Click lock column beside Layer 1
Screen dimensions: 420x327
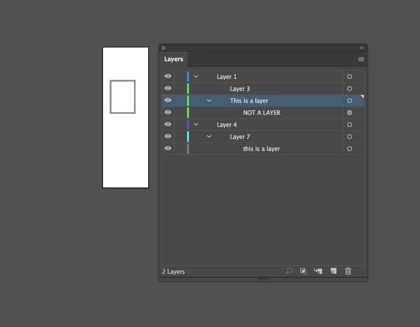pyautogui.click(x=180, y=77)
